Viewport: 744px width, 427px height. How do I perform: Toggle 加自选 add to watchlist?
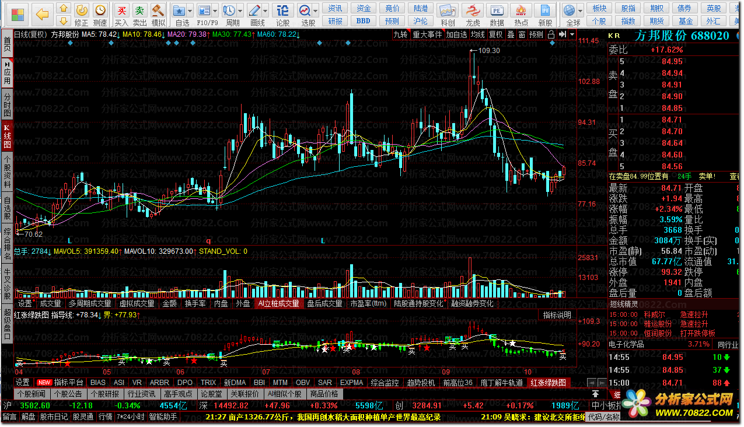pos(457,34)
